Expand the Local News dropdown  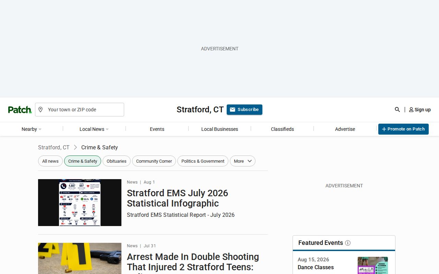(x=94, y=129)
